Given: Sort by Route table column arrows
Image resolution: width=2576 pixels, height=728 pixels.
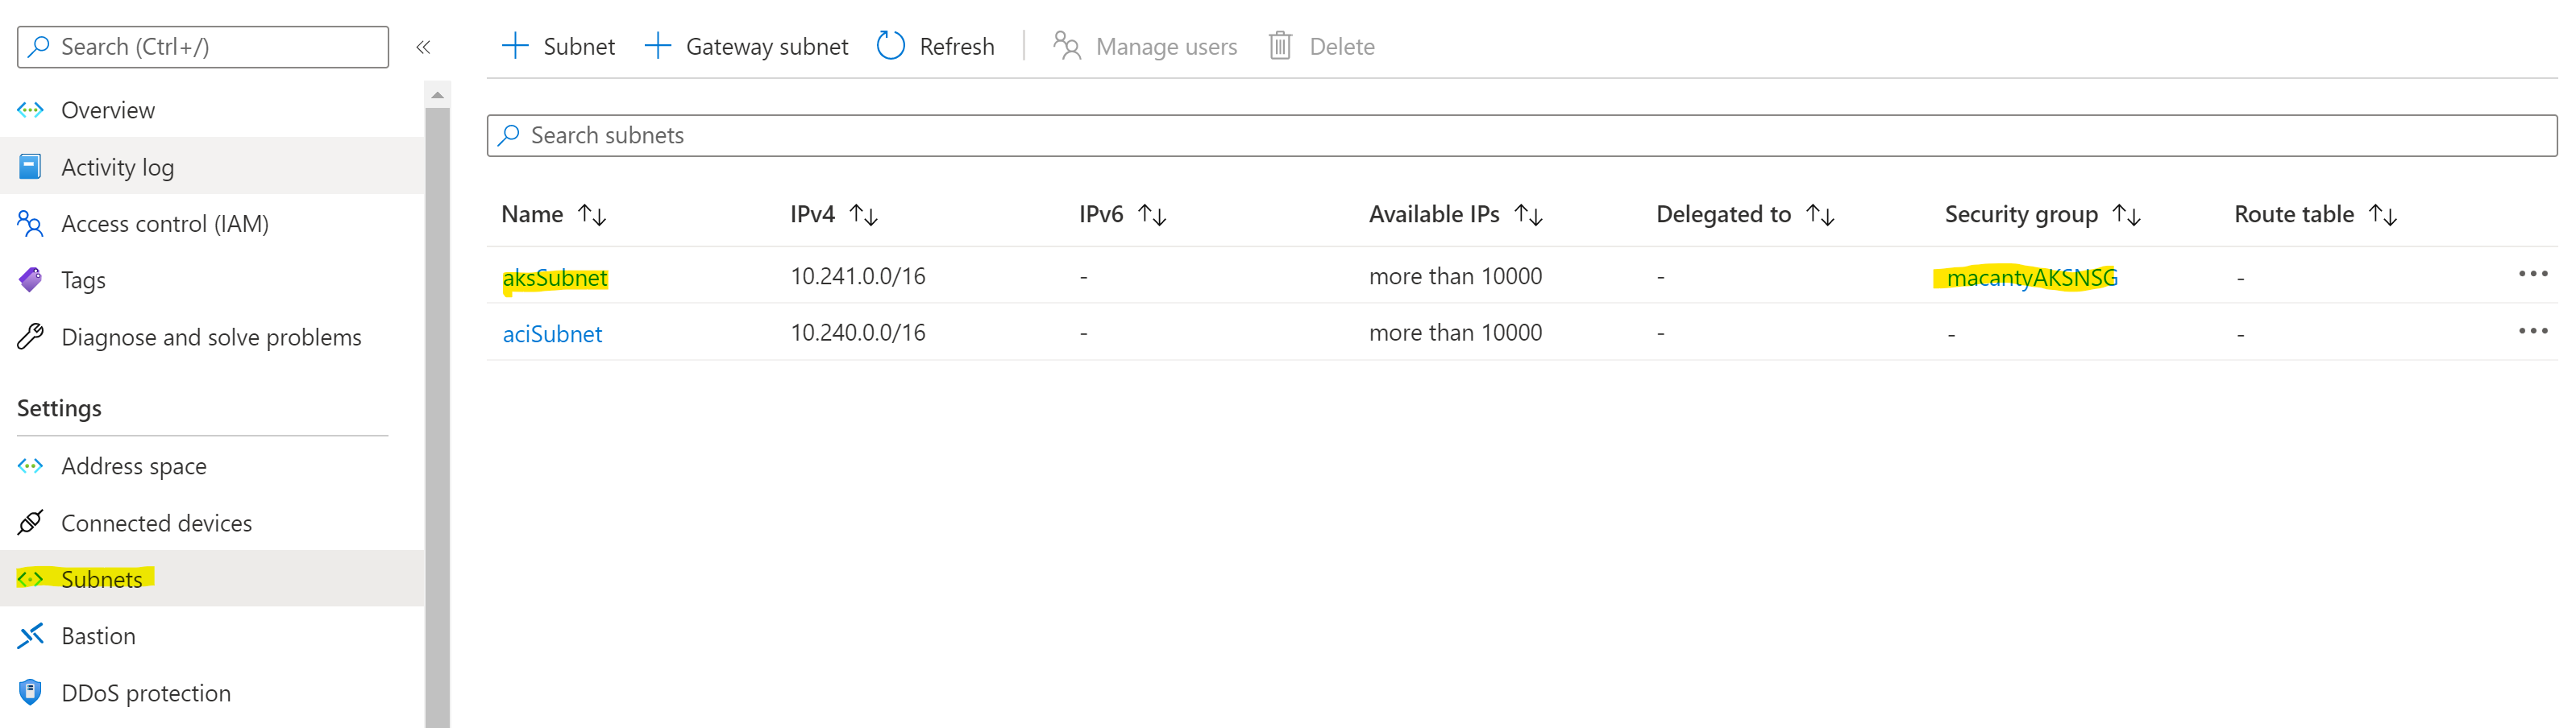Looking at the screenshot, I should (x=2383, y=215).
